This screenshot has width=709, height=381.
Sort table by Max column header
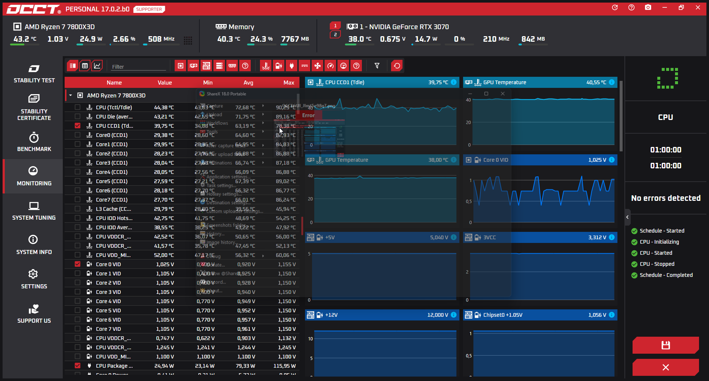[x=289, y=83]
